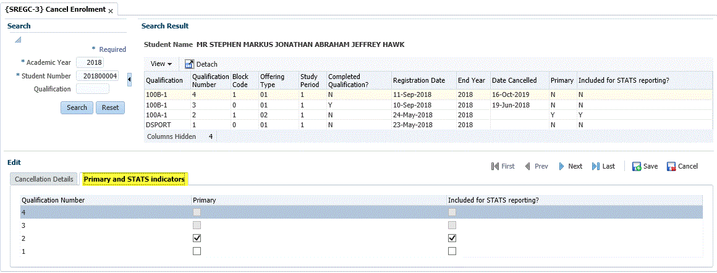Image resolution: width=717 pixels, height=273 pixels.
Task: Go to First record
Action: pos(503,166)
